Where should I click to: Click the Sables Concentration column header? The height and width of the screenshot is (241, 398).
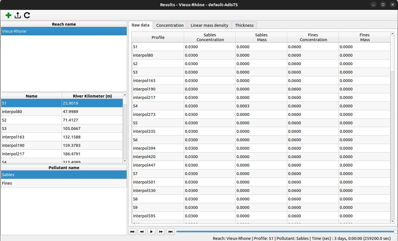(x=210, y=37)
